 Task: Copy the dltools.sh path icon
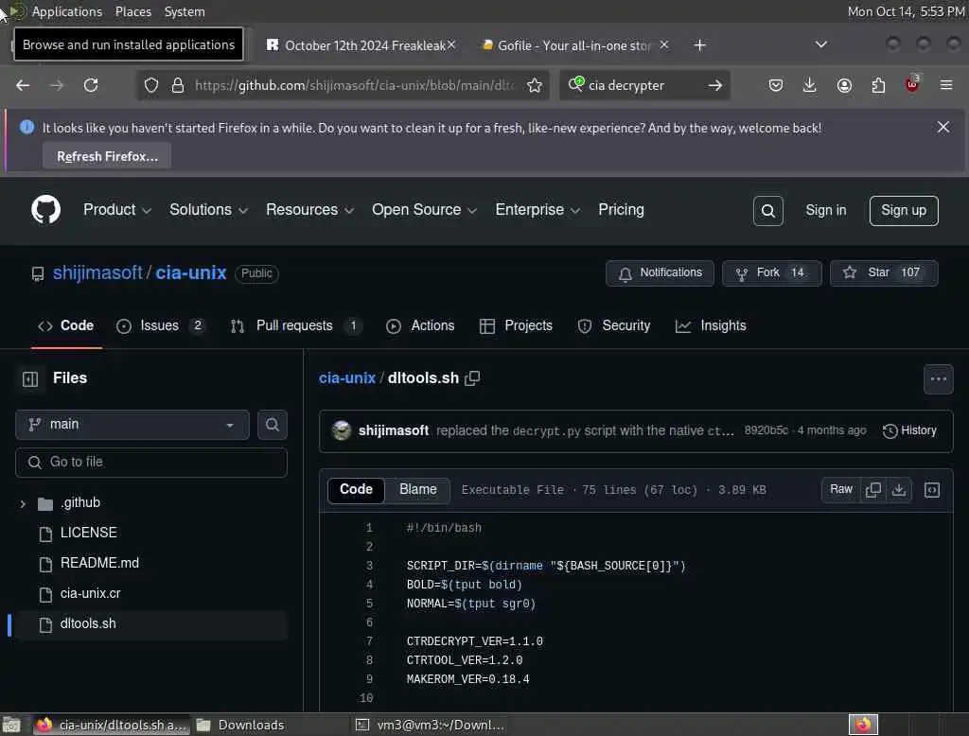click(472, 378)
